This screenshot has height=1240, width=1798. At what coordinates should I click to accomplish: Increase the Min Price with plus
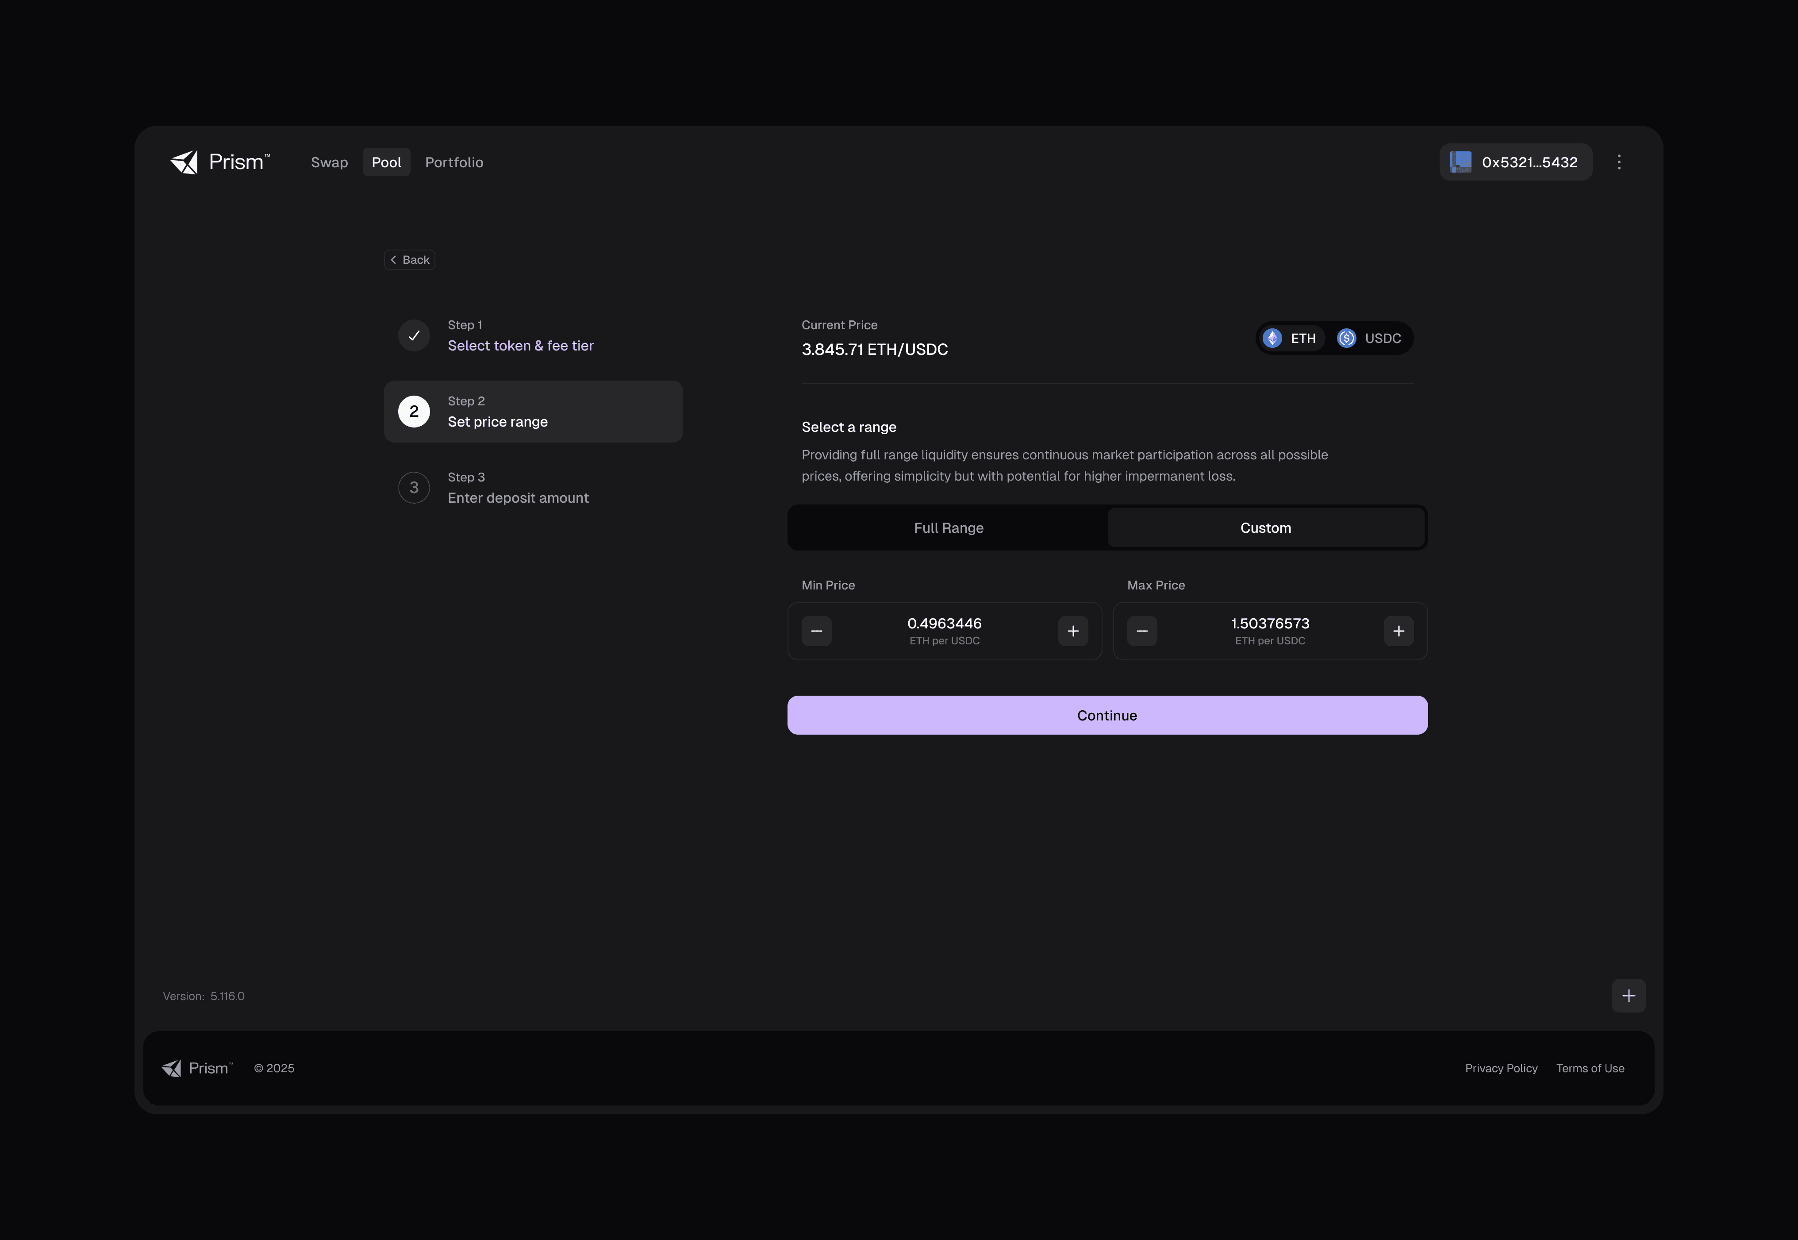coord(1072,632)
